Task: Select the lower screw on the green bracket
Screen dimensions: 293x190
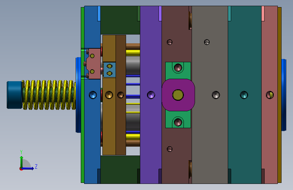Action: pyautogui.click(x=178, y=122)
